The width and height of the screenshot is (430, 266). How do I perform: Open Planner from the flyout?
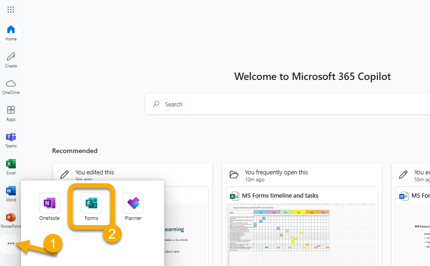(x=133, y=206)
